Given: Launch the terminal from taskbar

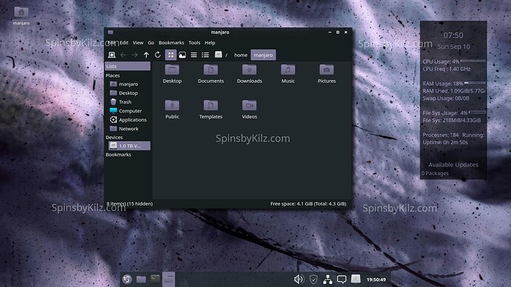Looking at the screenshot, I should click(x=155, y=279).
